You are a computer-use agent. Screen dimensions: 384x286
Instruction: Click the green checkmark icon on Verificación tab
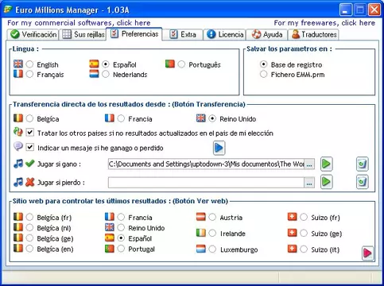(x=15, y=34)
